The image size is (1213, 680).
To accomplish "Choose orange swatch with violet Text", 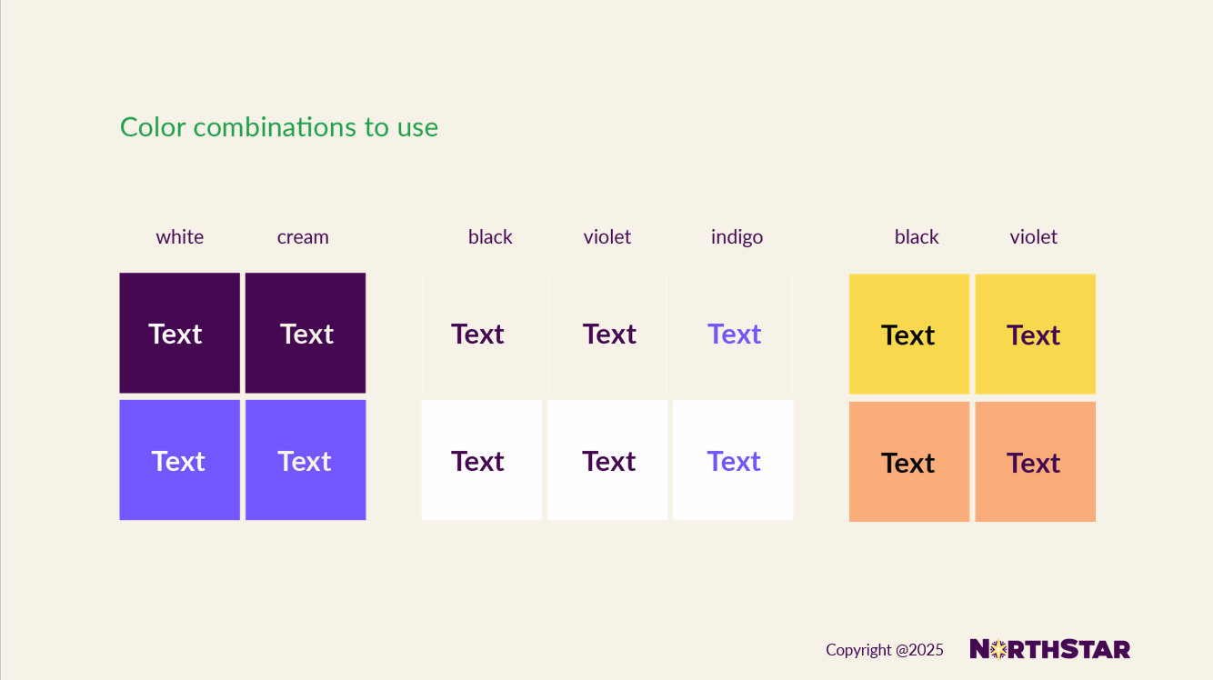I will pos(1036,462).
